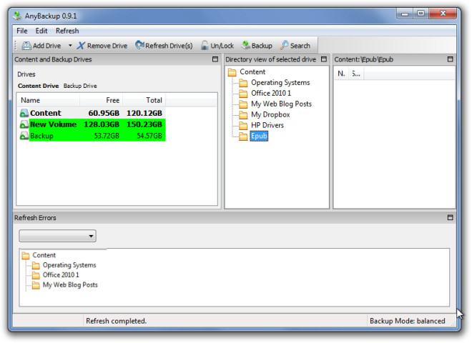Select My Web Blog Posts in Refresh Errors tree

[x=70, y=285]
